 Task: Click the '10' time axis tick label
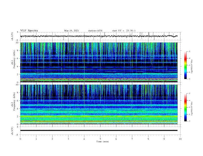pos(180,139)
